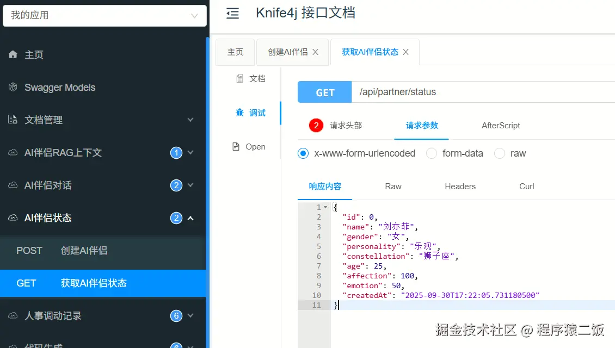Click the cloud icon beside AI伴侣对话

pos(13,185)
